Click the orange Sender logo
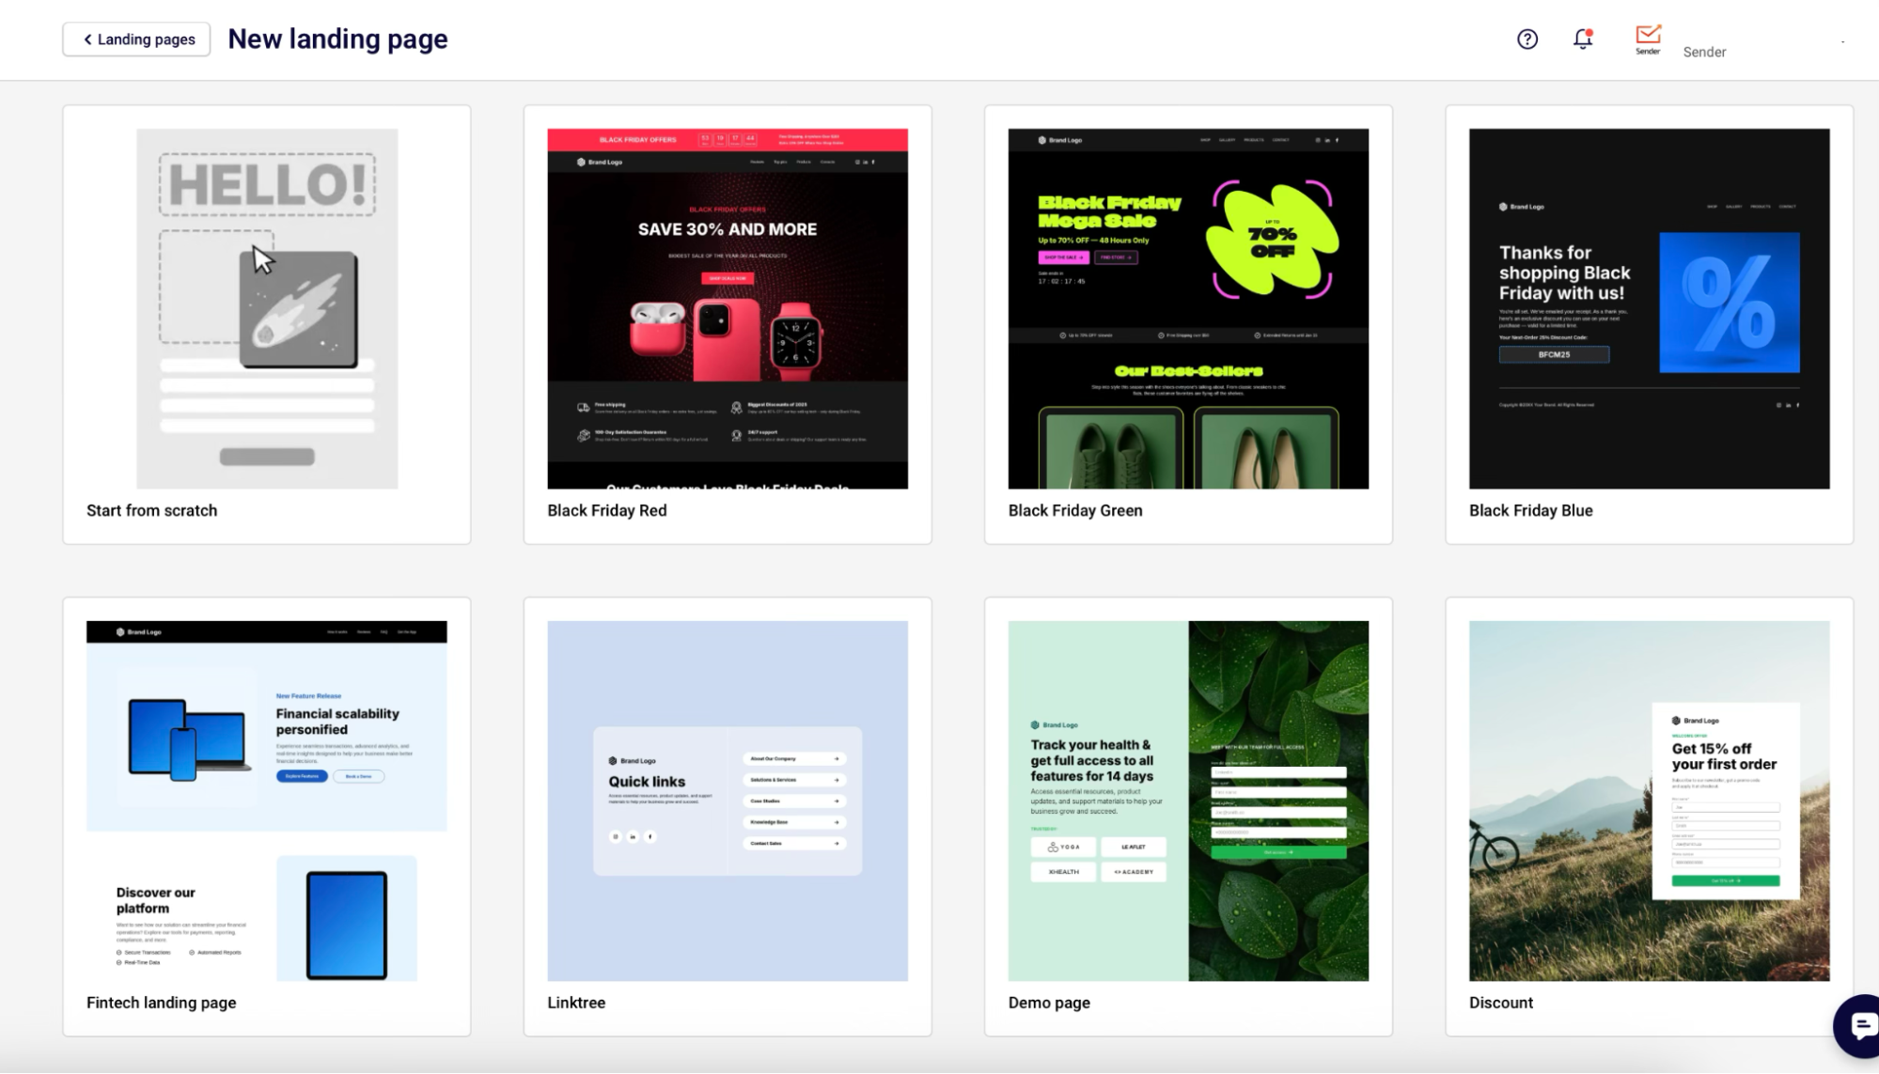1879x1074 pixels. click(x=1647, y=36)
